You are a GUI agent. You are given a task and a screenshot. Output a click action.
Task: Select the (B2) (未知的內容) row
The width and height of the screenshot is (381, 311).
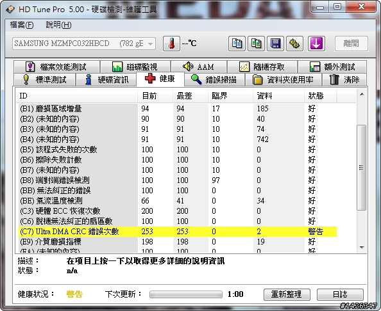tap(178, 119)
